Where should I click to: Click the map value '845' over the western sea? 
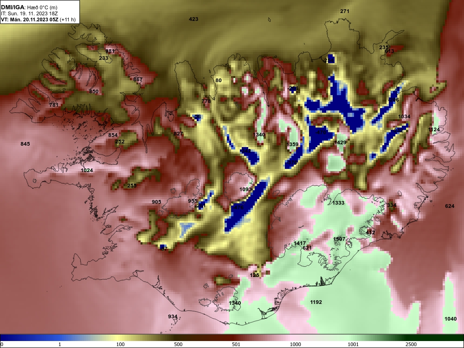click(x=25, y=144)
